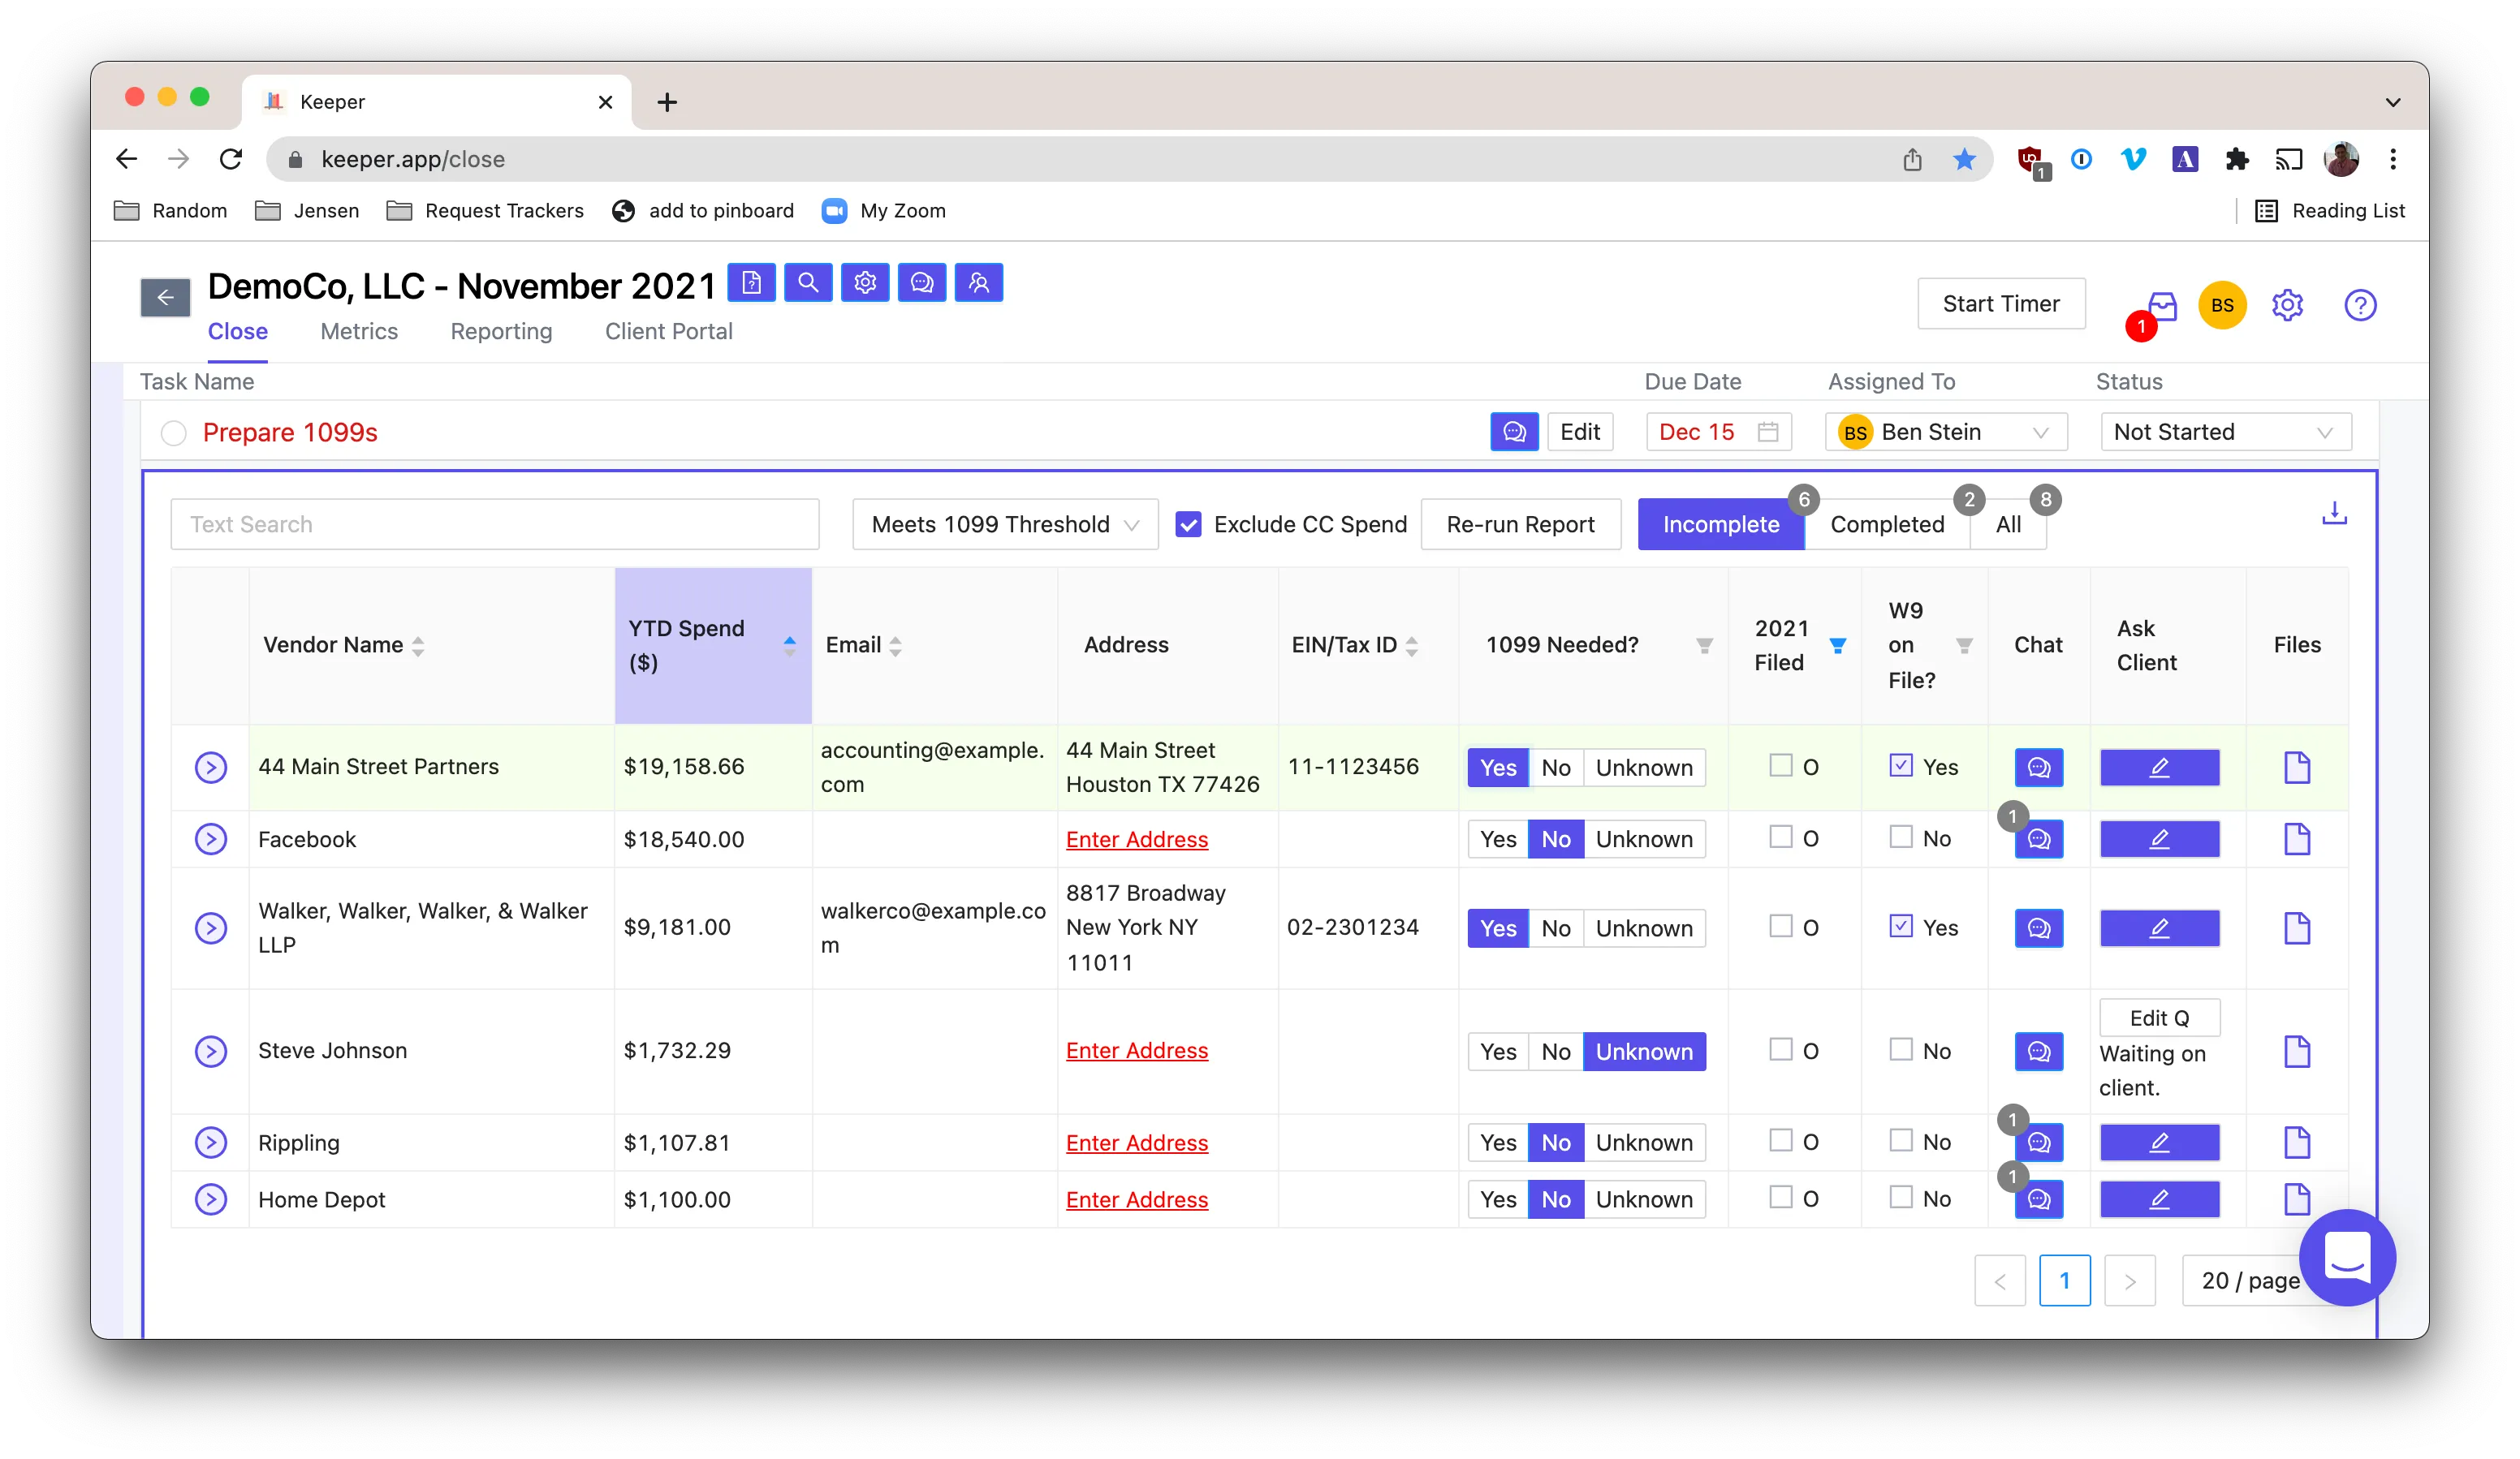Open the search icon beside the DemoCo title
Screen dimensions: 2520x1459
(x=808, y=283)
